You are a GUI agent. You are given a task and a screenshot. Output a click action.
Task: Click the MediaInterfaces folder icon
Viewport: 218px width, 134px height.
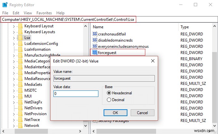(x=20, y=67)
